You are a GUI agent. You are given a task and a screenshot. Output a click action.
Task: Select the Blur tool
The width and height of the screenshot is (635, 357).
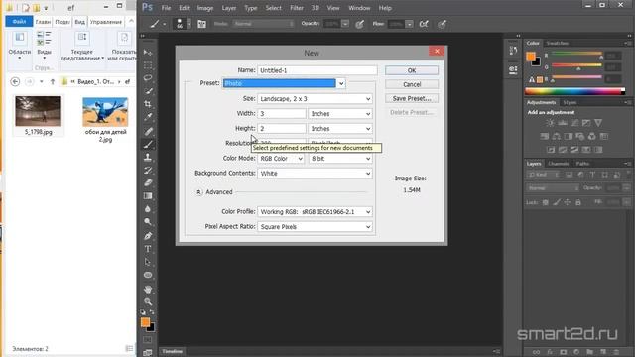click(148, 209)
